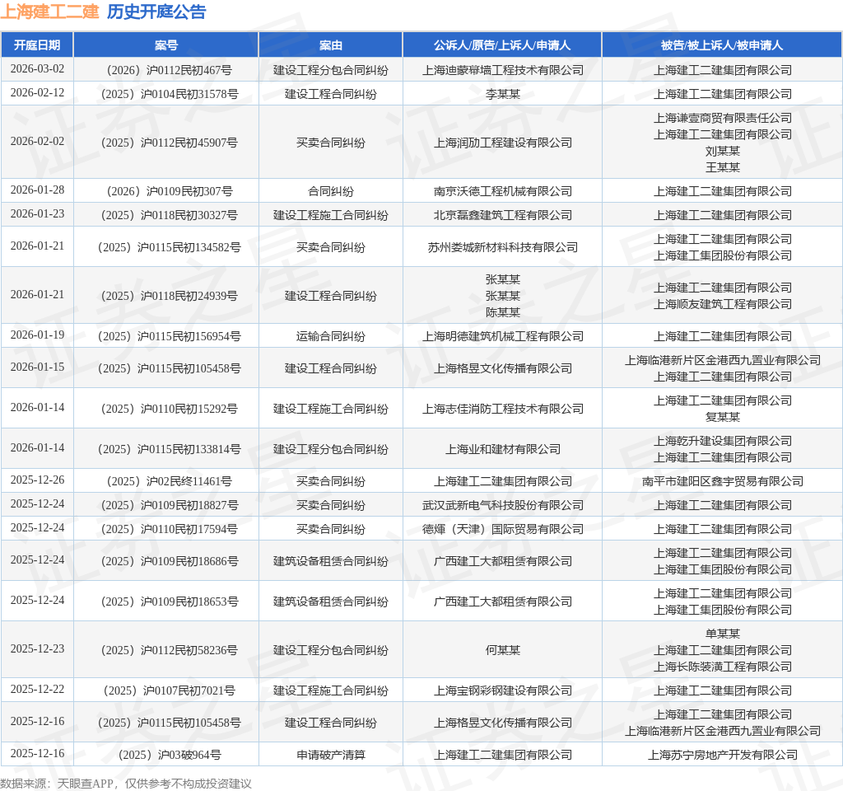
Task: Click plaintiff 上海业和建材有限公司
Action: pyautogui.click(x=503, y=449)
